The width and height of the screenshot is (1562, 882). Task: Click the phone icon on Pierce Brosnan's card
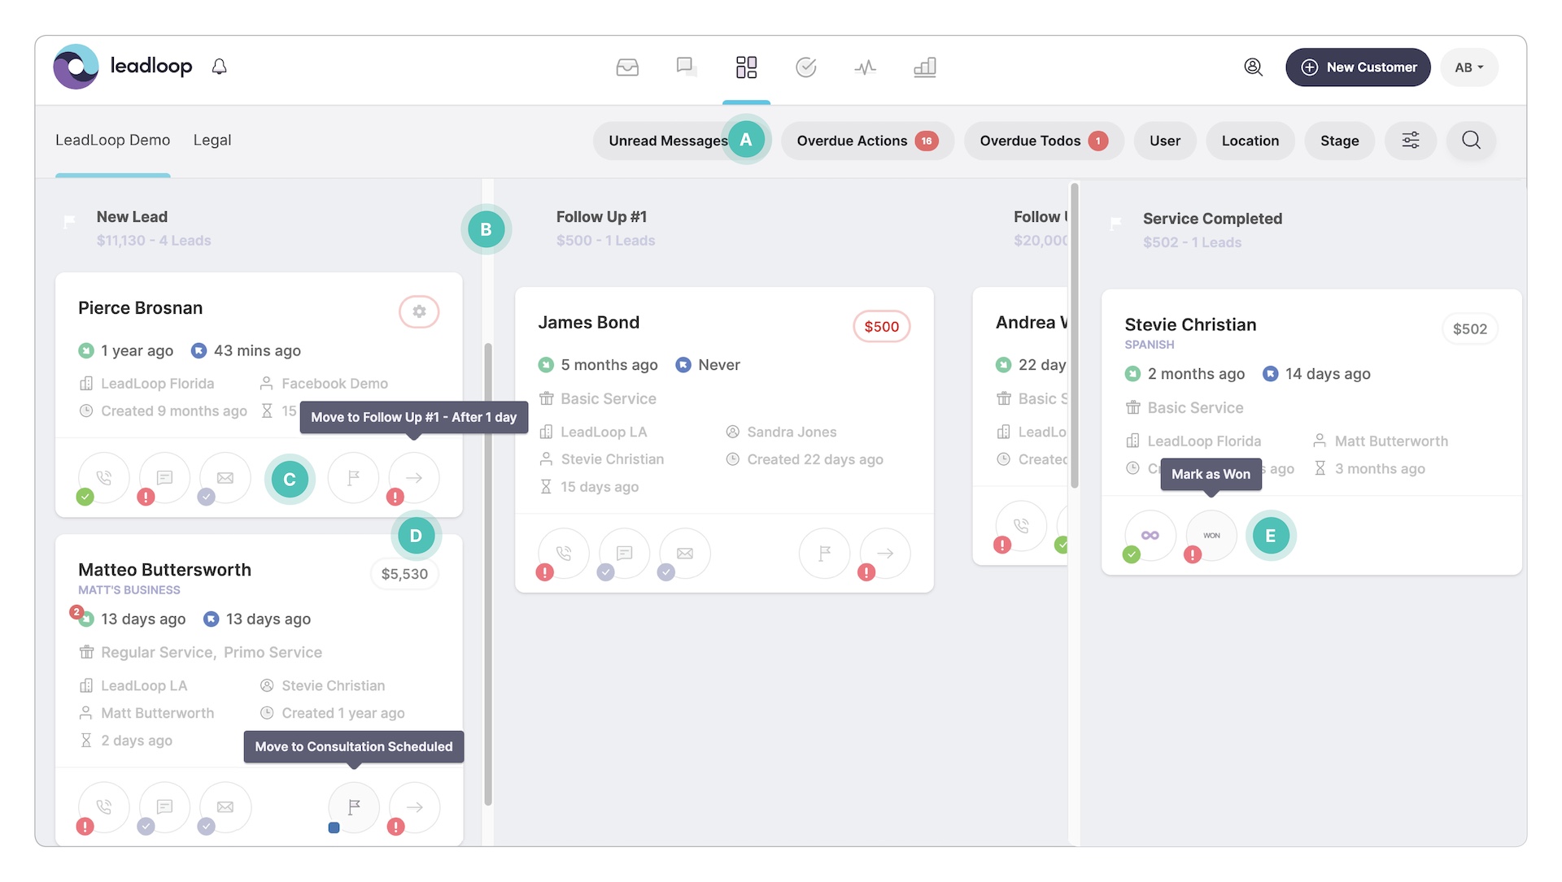[x=103, y=478]
